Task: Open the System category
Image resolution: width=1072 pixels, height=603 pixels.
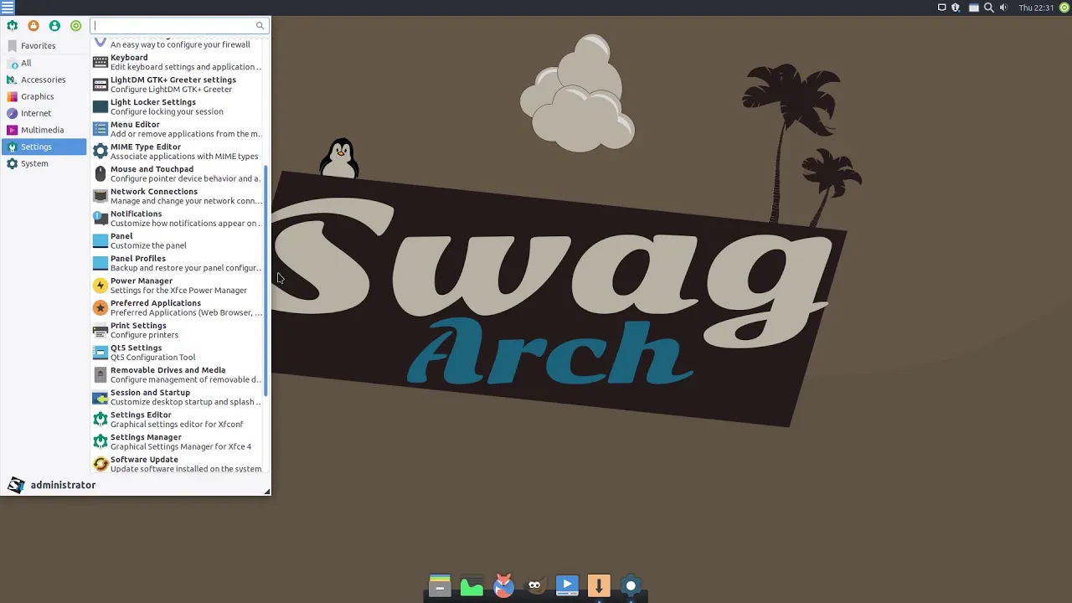Action: point(44,163)
